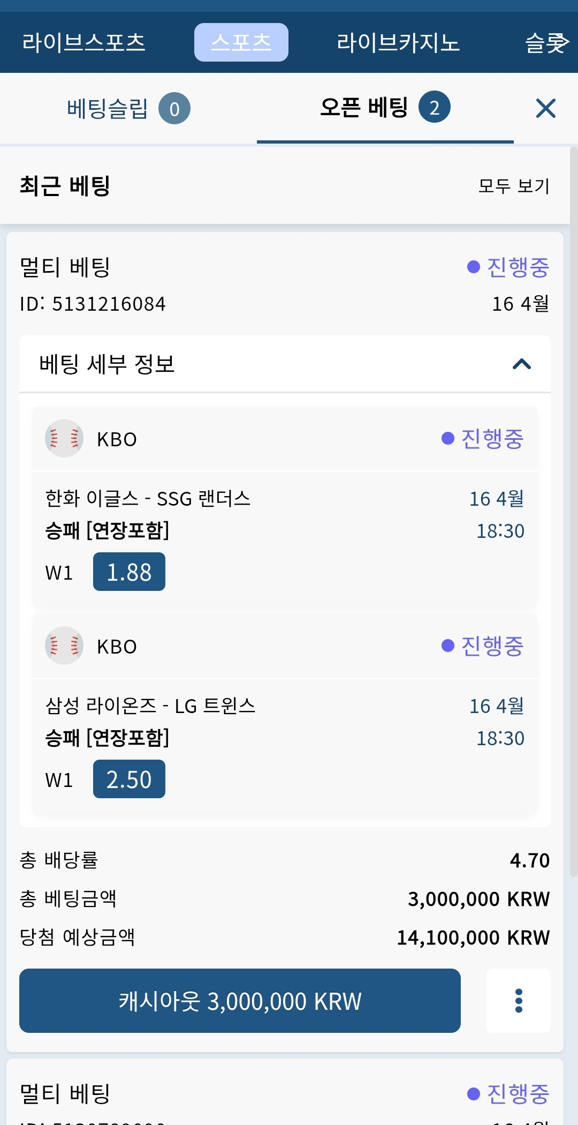
Task: Collapse the 베팅 세부 정보 section chevron
Action: pos(521,364)
